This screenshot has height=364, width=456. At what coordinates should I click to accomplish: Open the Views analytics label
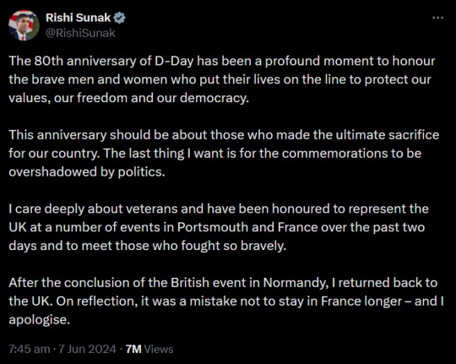click(x=159, y=349)
